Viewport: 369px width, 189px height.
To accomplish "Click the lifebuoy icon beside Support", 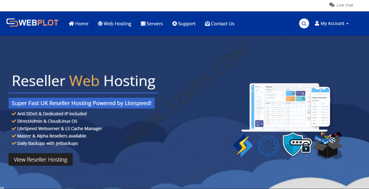I will tap(175, 23).
